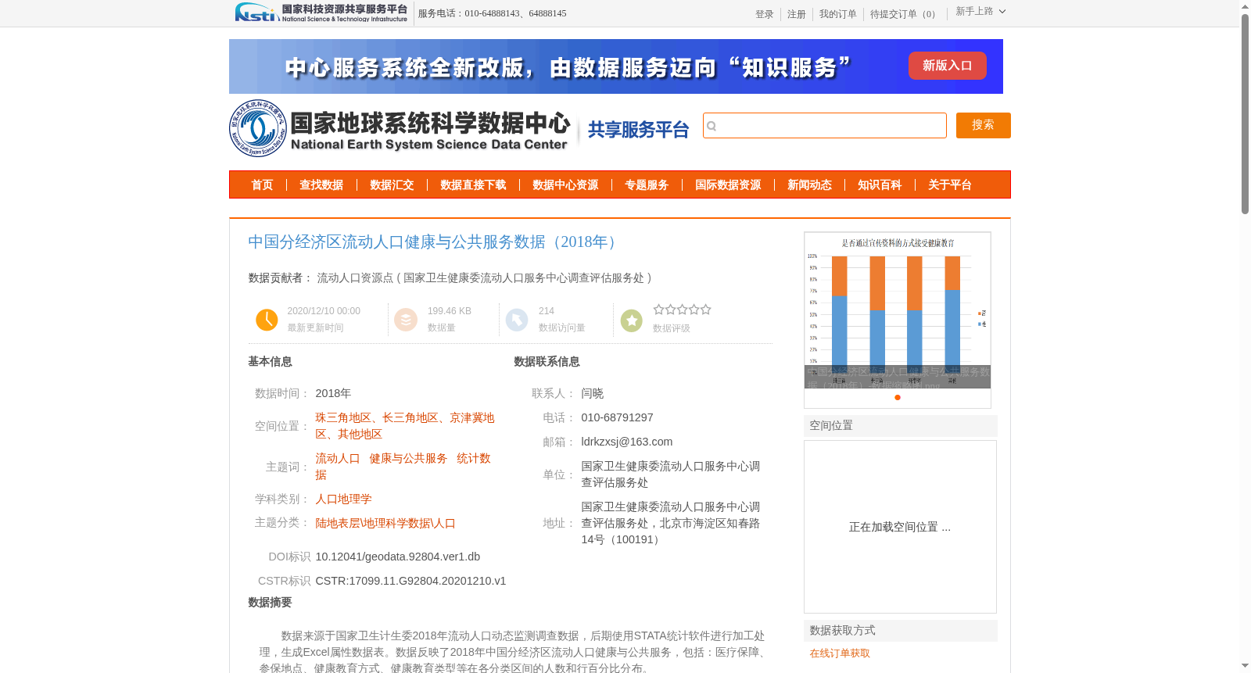Click the email ldrkzxsj@163.com
1251x673 pixels.
coord(627,442)
